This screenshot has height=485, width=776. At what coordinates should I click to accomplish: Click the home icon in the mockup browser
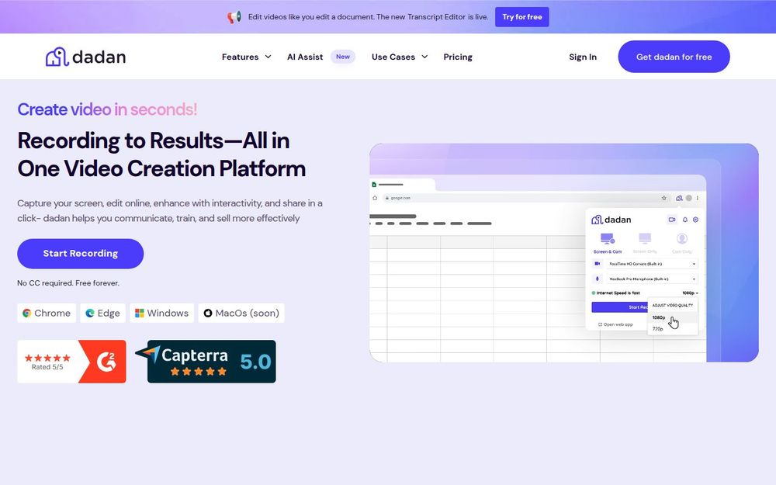coord(375,198)
